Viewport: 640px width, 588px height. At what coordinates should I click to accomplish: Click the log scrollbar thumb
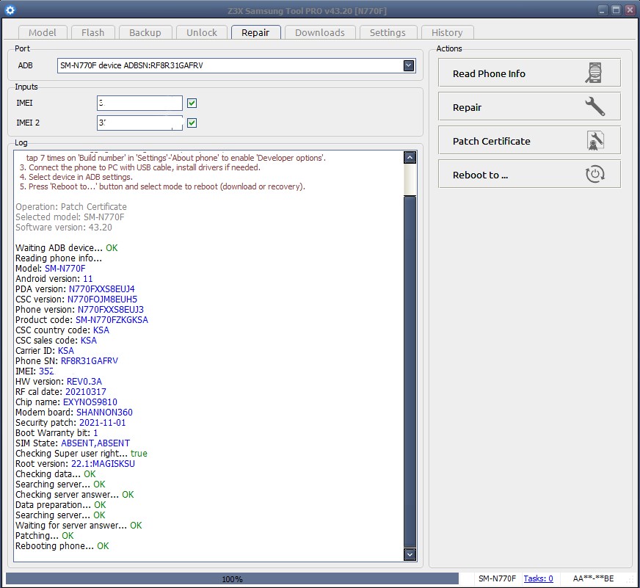coord(410,371)
